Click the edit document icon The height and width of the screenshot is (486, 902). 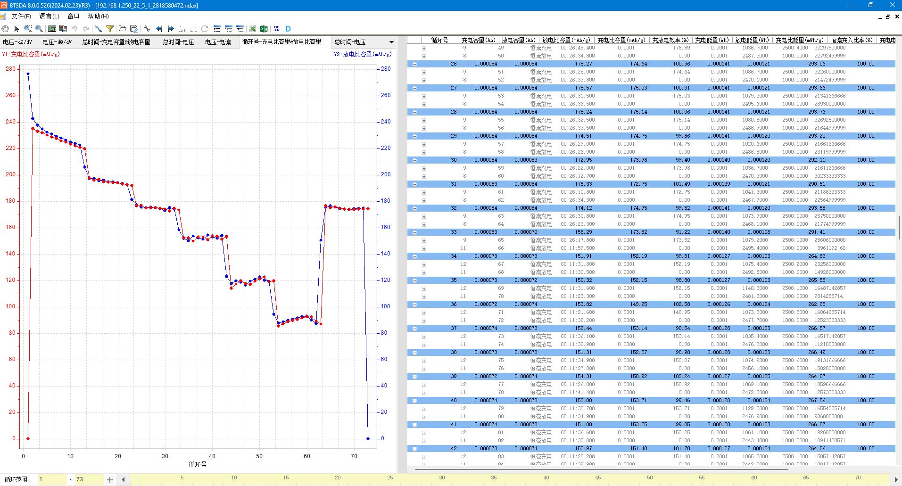pos(134,29)
